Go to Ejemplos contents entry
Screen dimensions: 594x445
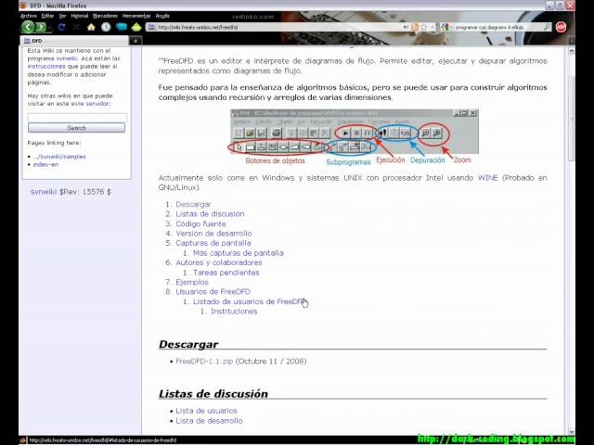coord(192,282)
